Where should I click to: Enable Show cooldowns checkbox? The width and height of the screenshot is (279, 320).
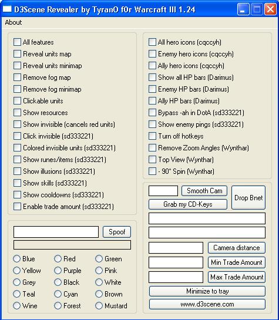pos(18,195)
